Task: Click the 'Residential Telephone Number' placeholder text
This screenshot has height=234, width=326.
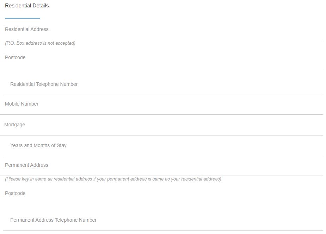Action: tap(44, 84)
